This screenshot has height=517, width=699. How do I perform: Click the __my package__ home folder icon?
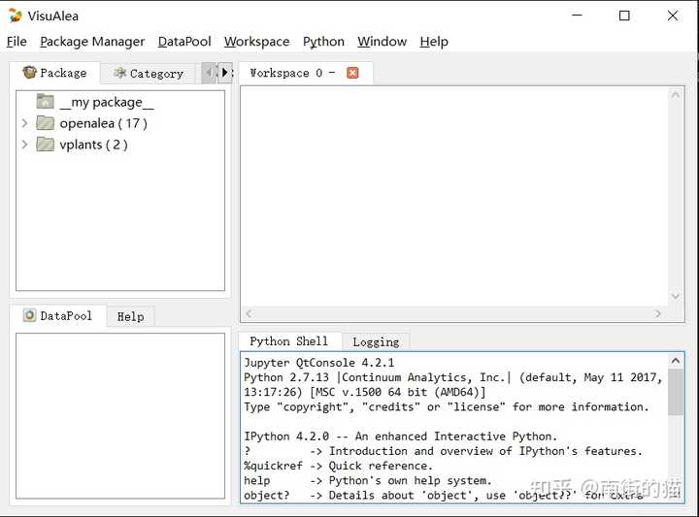[45, 102]
